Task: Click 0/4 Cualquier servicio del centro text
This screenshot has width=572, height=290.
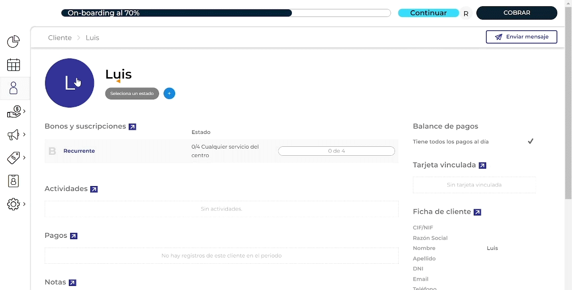Action: click(225, 151)
